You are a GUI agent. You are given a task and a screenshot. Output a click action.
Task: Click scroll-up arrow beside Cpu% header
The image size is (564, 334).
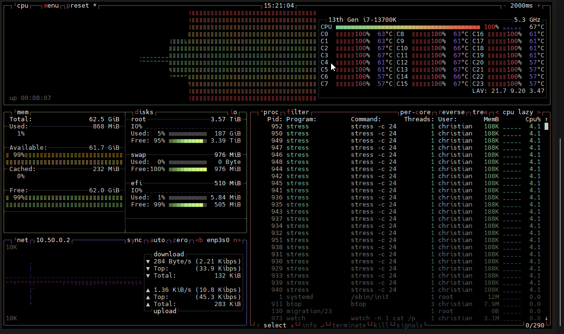coord(546,119)
